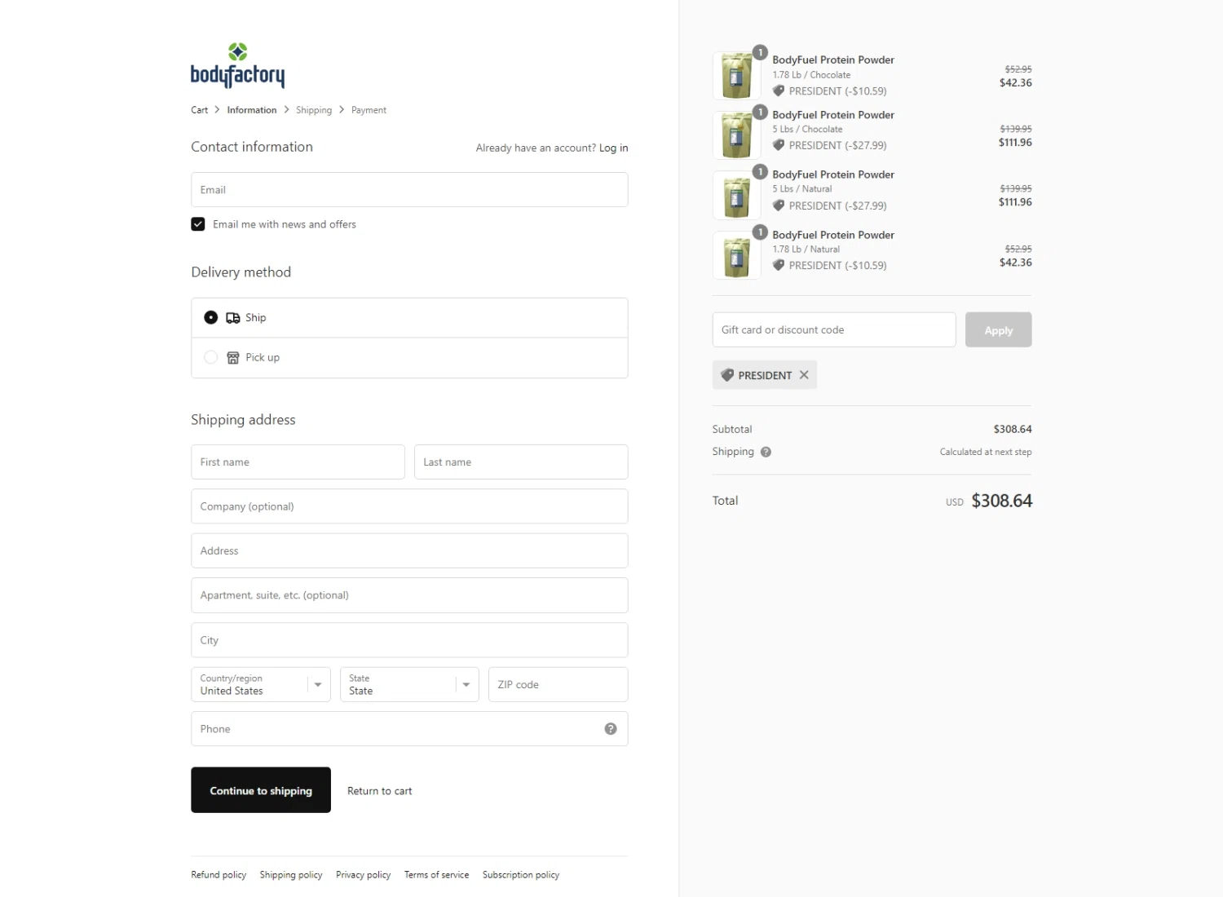The width and height of the screenshot is (1223, 897).
Task: Click Return to cart link
Action: pyautogui.click(x=380, y=791)
